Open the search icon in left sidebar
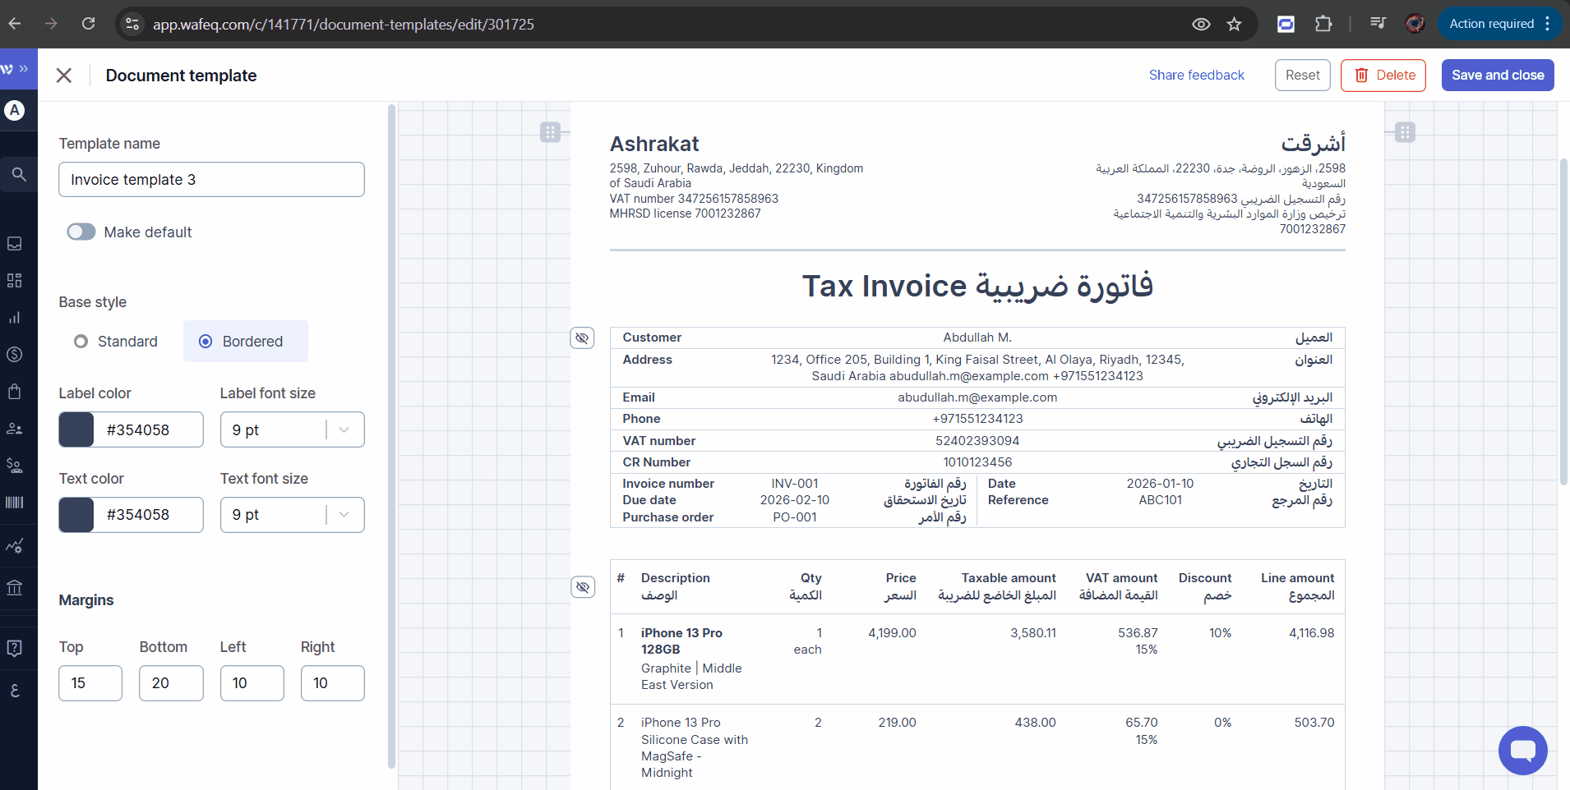Viewport: 1570px width, 790px height. (x=18, y=174)
